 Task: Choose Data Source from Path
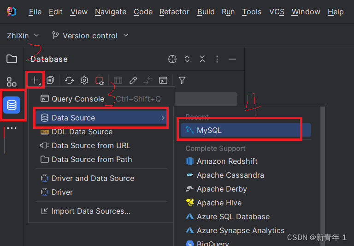101,159
